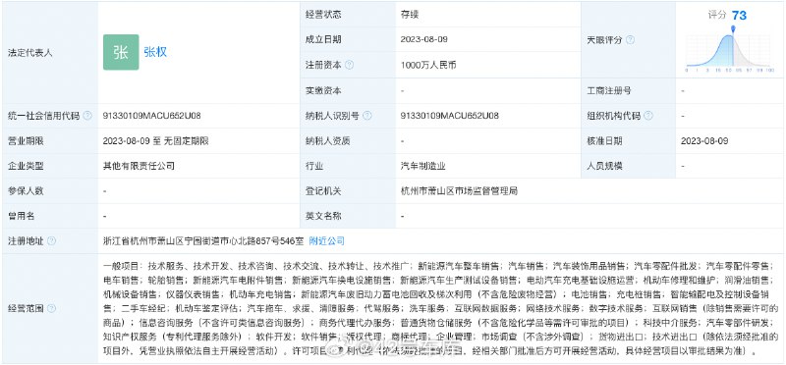Click the 参保人数 label
This screenshot has height=365, width=786.
click(x=27, y=191)
